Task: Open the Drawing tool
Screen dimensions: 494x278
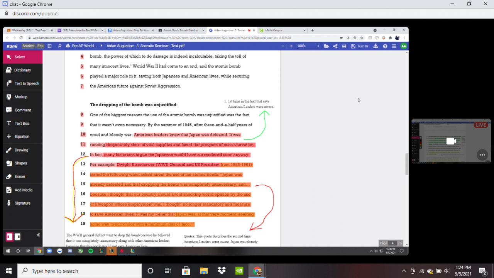Action: (21, 150)
